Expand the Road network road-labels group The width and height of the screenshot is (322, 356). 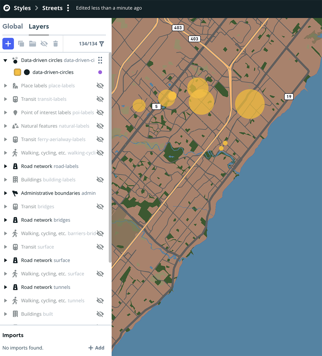[x=5, y=166]
